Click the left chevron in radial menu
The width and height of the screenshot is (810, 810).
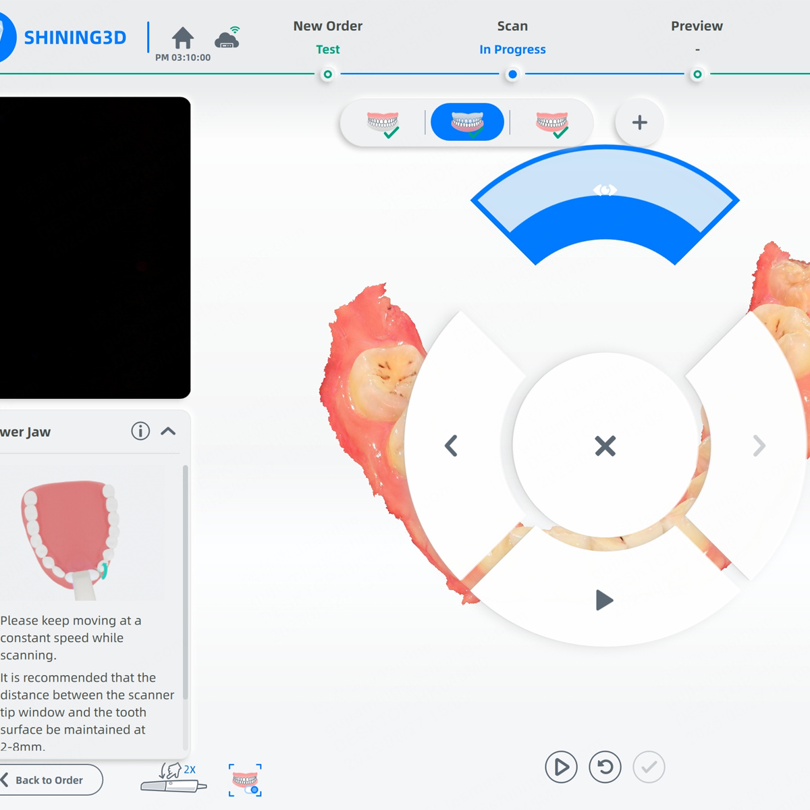point(452,446)
